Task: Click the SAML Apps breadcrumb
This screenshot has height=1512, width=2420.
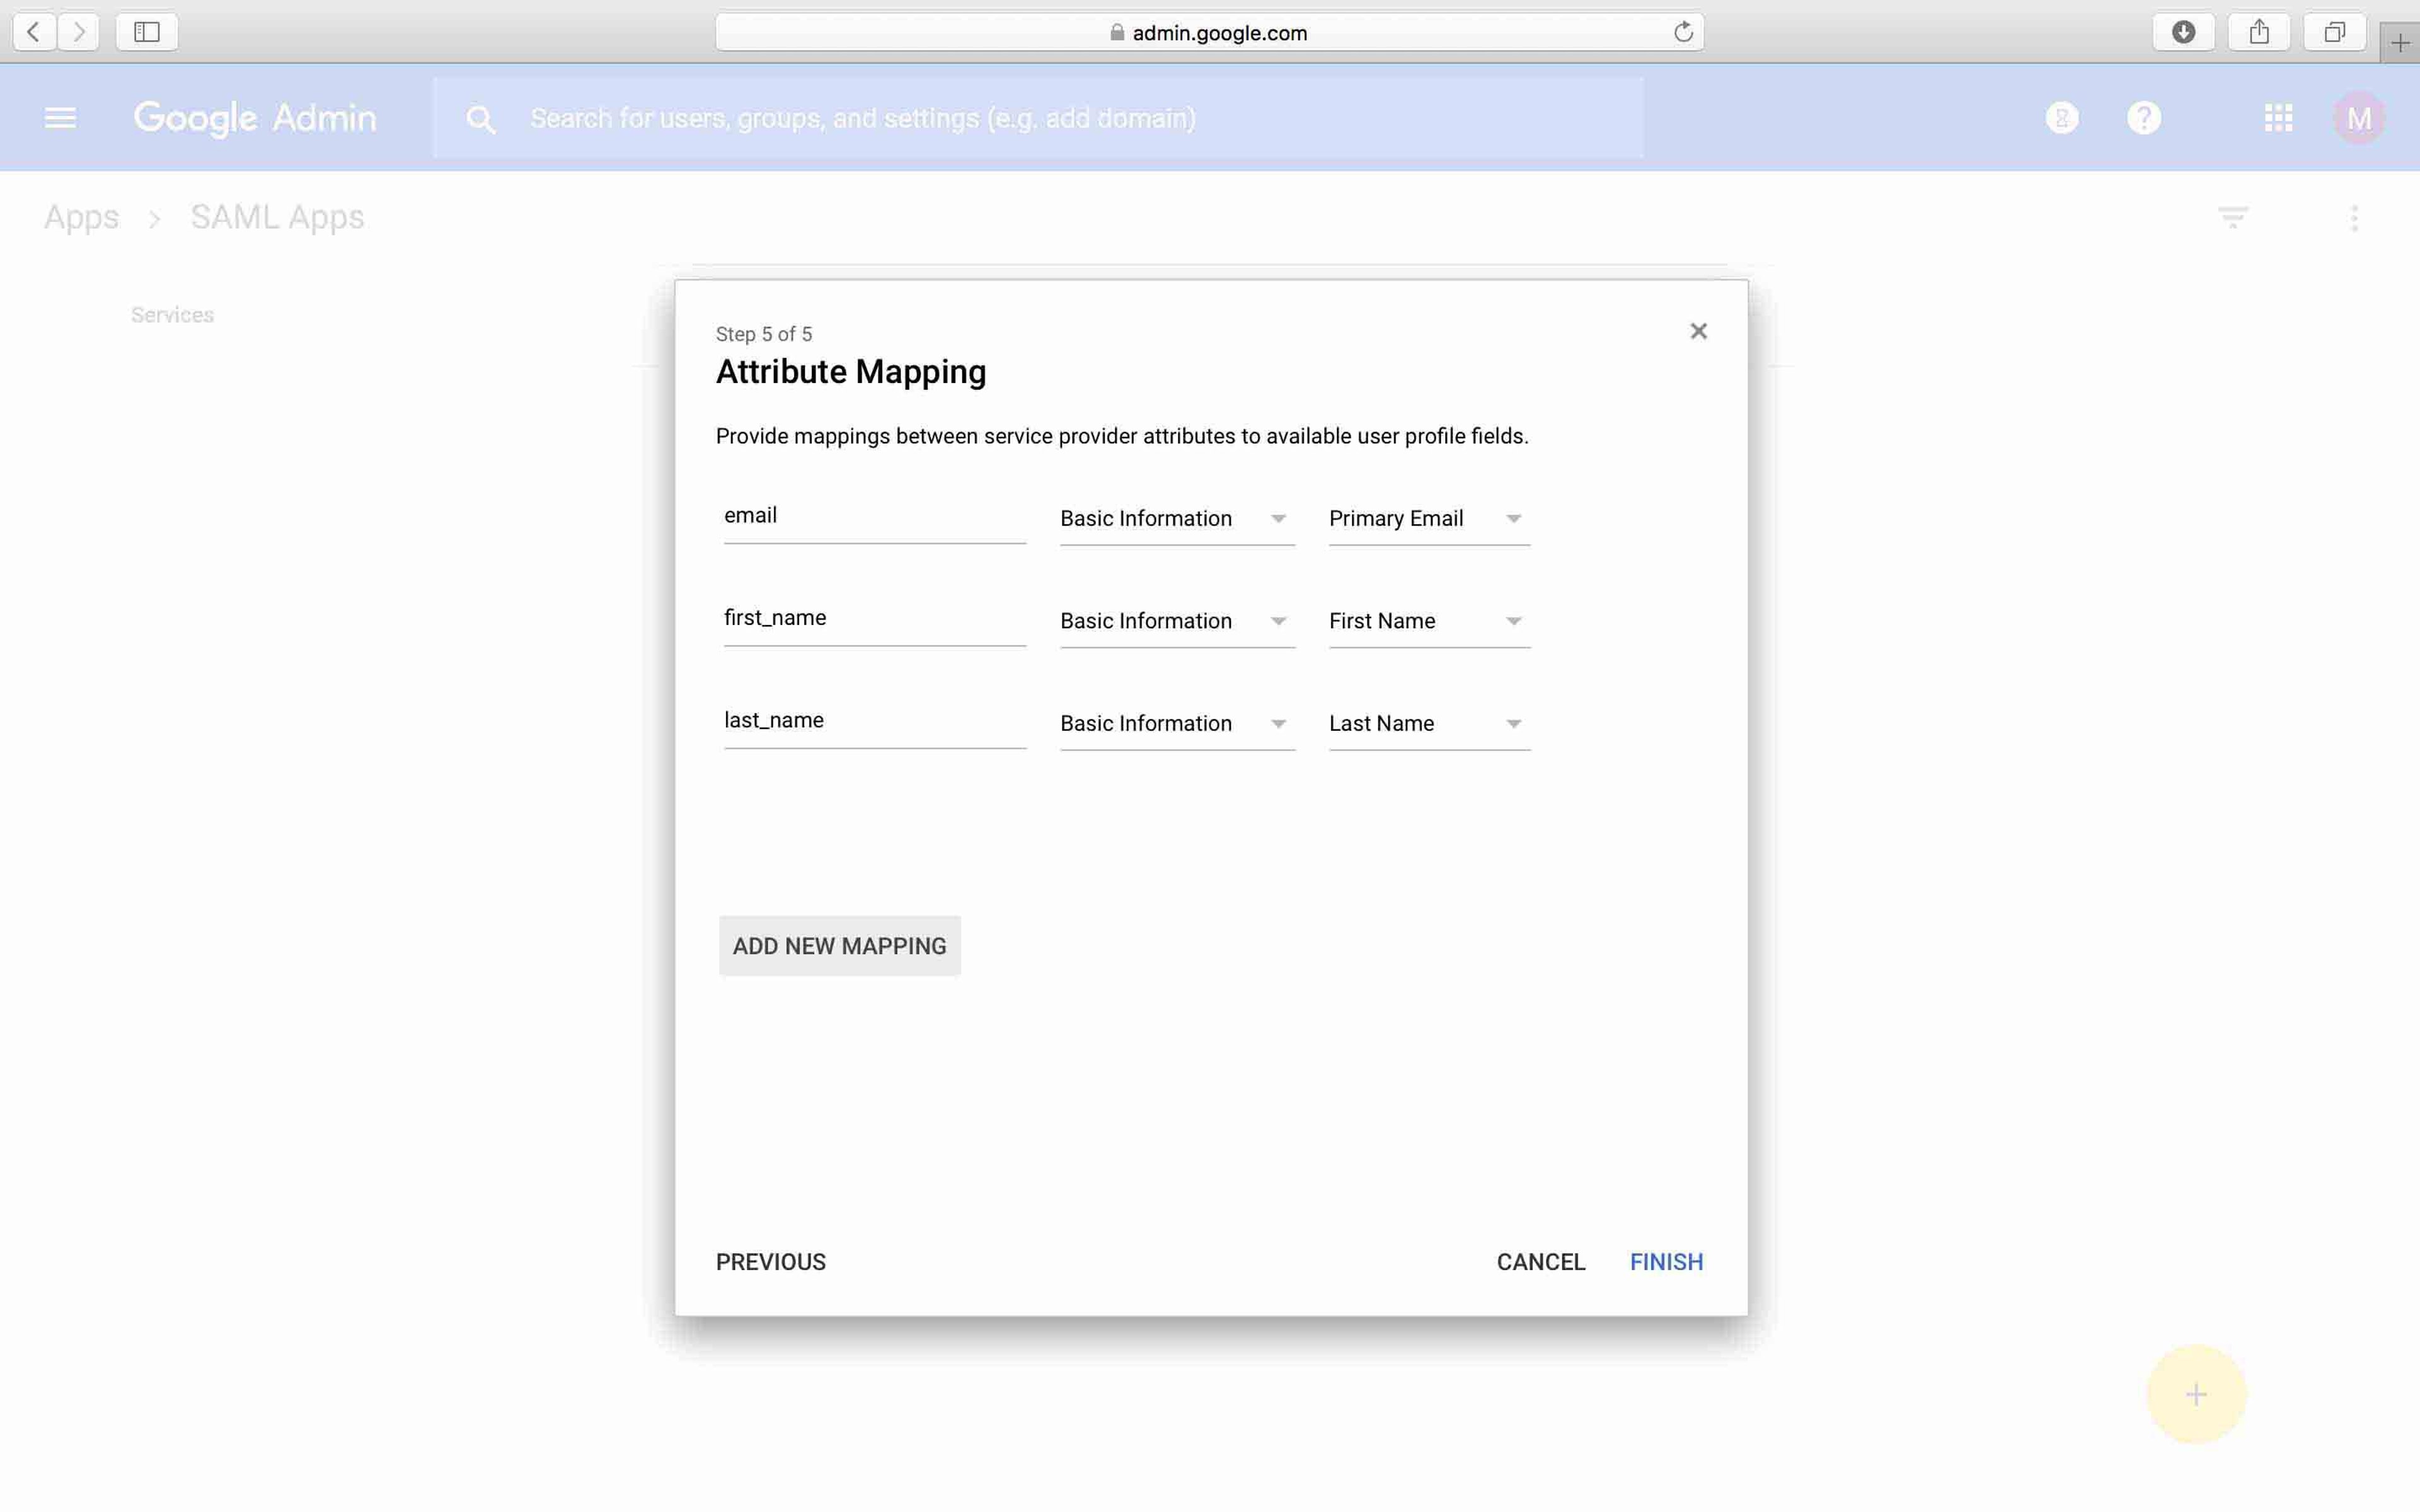Action: pyautogui.click(x=277, y=217)
